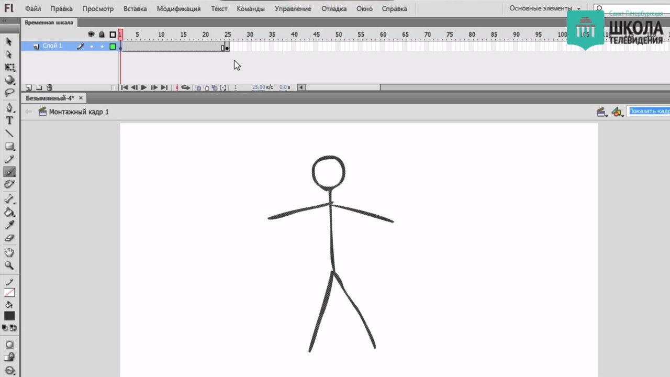Select the Brush tool
Viewport: 670px width, 377px height.
[x=9, y=172]
